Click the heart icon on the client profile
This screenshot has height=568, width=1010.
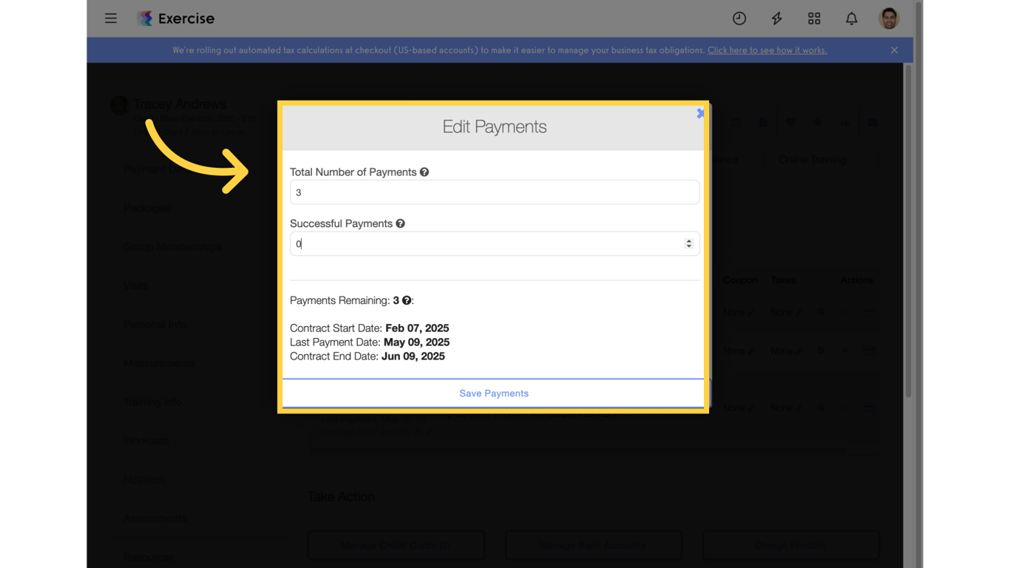(x=791, y=123)
